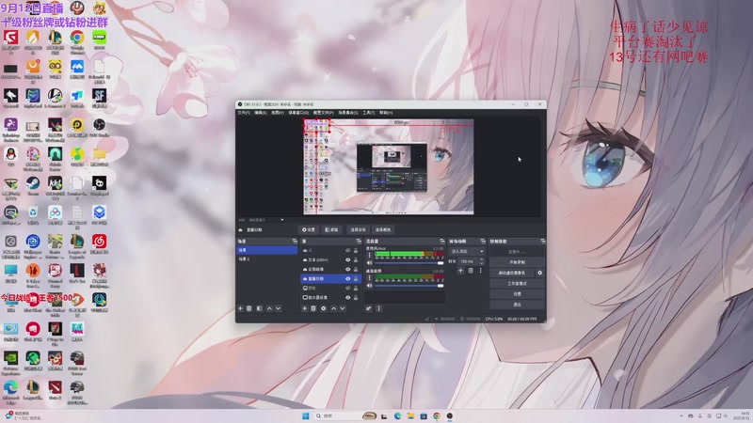Open the 视图(V) menu
Screen dimensions: 753x423
pyautogui.click(x=278, y=113)
